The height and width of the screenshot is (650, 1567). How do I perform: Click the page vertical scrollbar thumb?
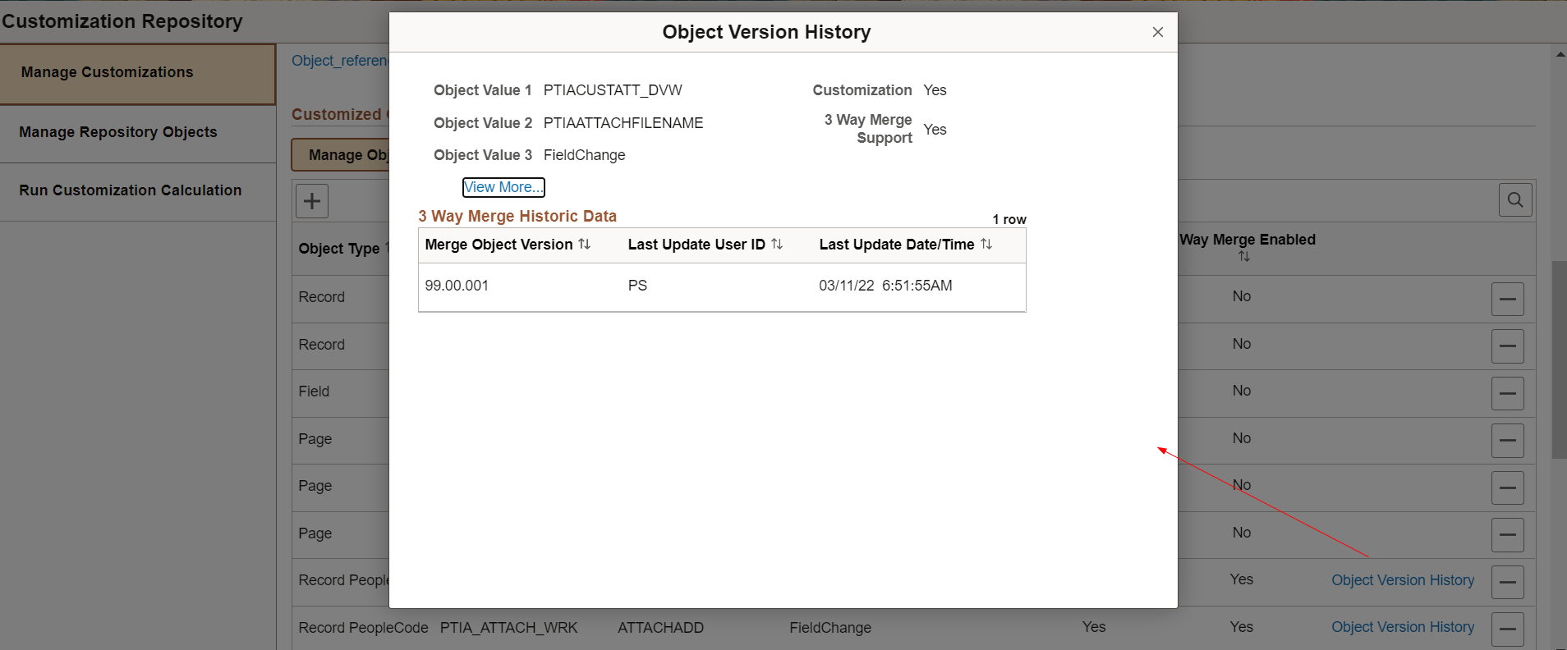(x=1559, y=359)
